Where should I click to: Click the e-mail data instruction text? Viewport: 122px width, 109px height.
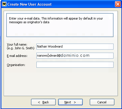click(x=56, y=20)
